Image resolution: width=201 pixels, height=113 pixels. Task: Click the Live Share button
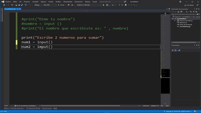pos(189,5)
